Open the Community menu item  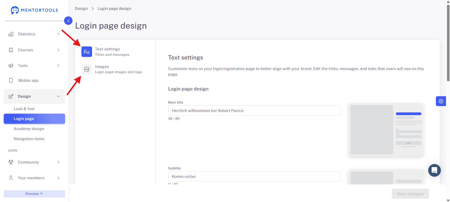[34, 162]
